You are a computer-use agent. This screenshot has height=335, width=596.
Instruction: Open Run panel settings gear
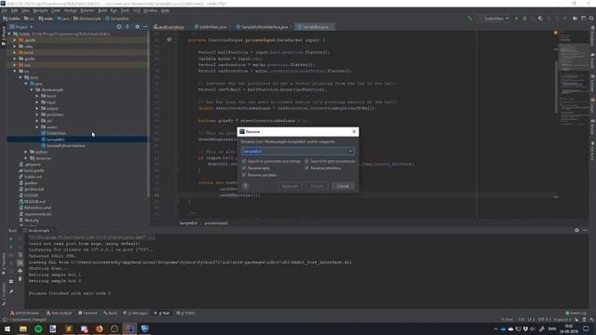pyautogui.click(x=576, y=230)
